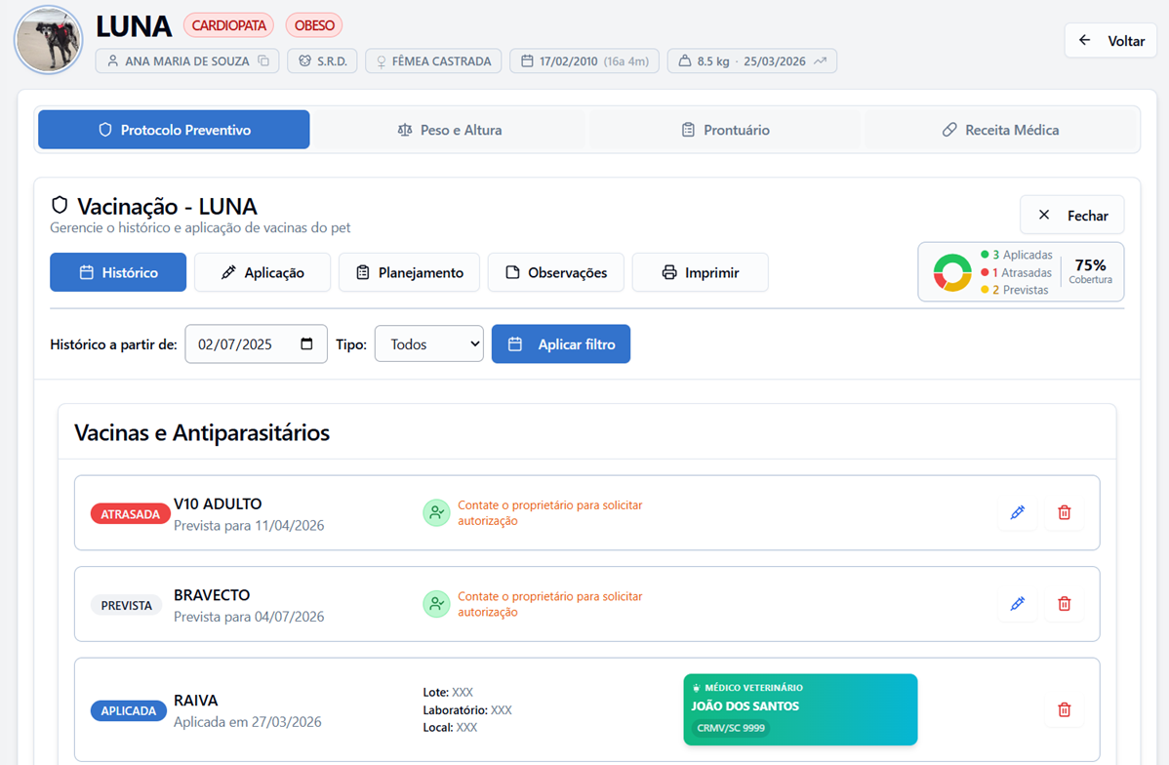Viewport: 1169px width, 765px height.
Task: Click the '3 Aplicadas' legend entry
Action: click(1017, 255)
